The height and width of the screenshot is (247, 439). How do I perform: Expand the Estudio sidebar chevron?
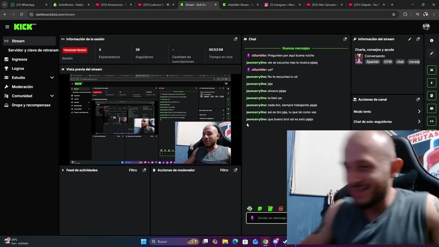click(x=52, y=78)
